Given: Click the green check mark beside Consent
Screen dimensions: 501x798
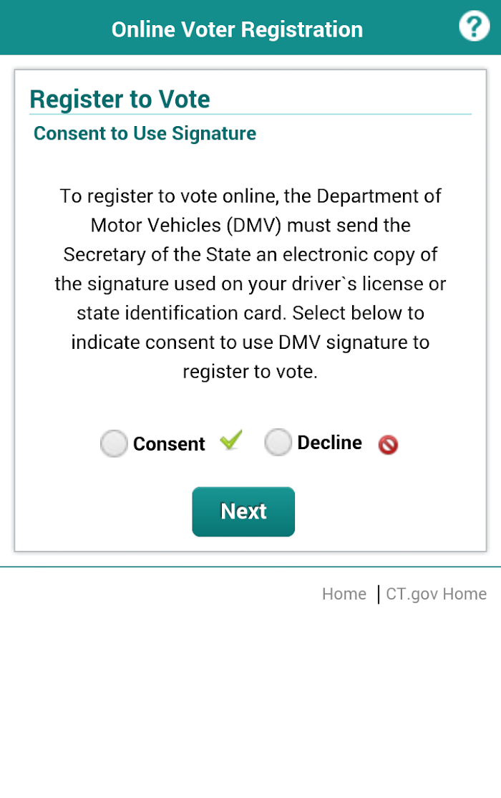Looking at the screenshot, I should click(231, 441).
